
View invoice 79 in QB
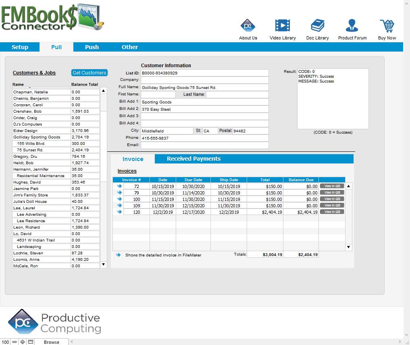tap(332, 192)
